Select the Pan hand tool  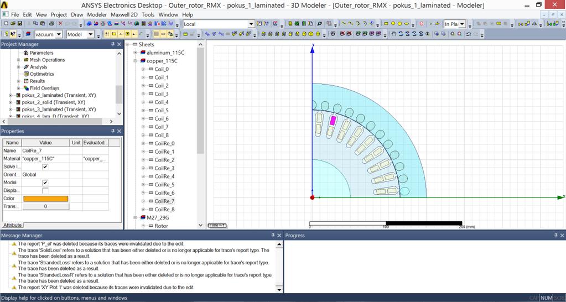[393, 34]
